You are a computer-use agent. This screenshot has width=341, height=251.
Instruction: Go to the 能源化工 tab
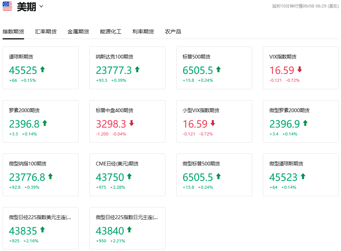[111, 32]
